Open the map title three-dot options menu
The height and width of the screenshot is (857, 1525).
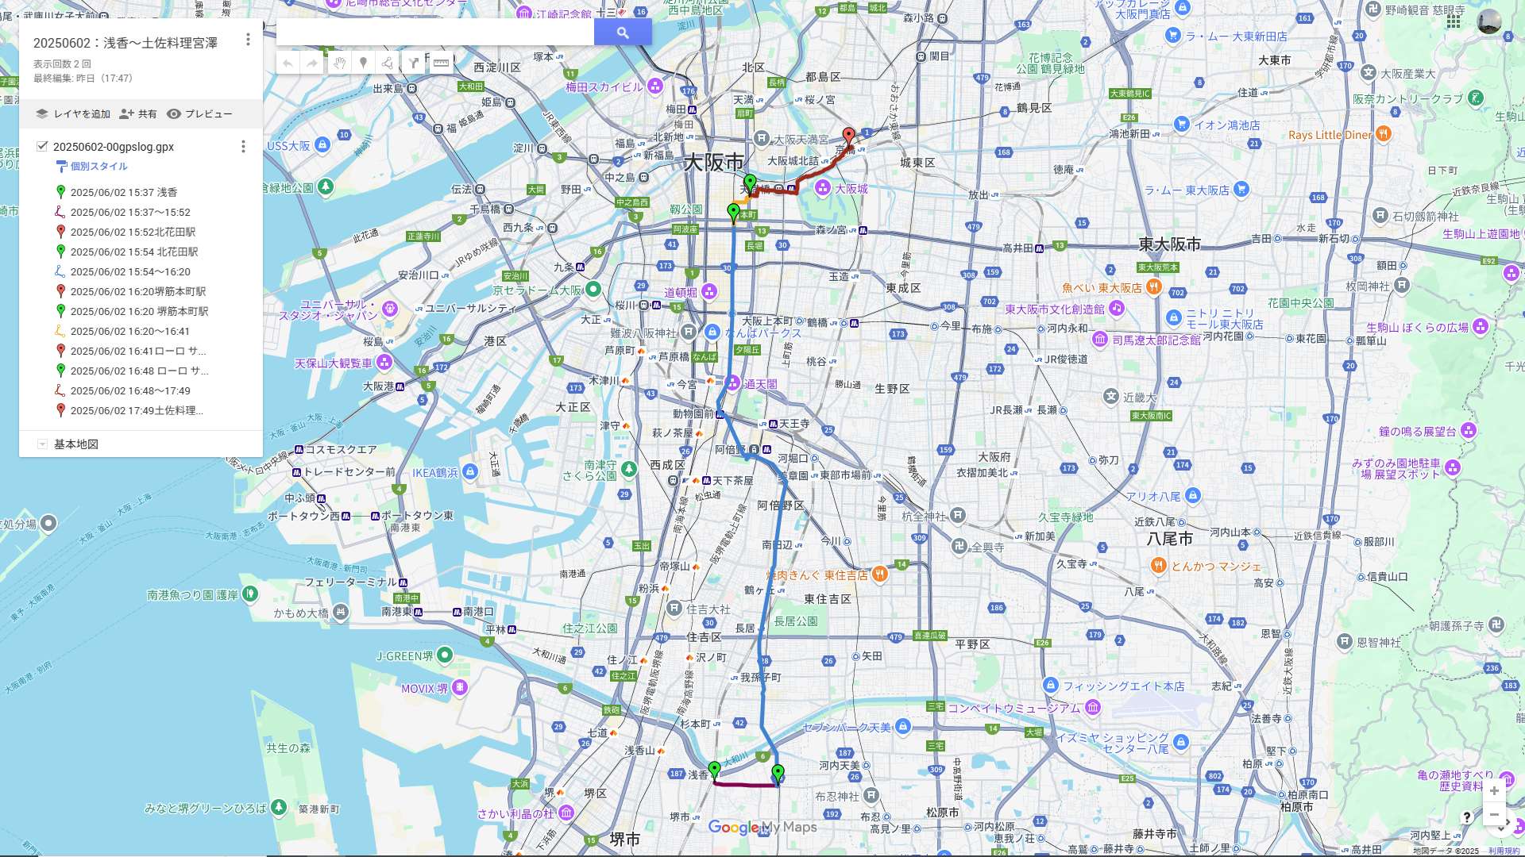point(248,40)
